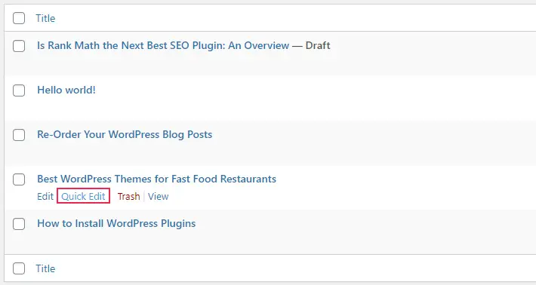The width and height of the screenshot is (536, 285).
Task: Check How to Install WordPress Plugins box
Action: (x=19, y=224)
